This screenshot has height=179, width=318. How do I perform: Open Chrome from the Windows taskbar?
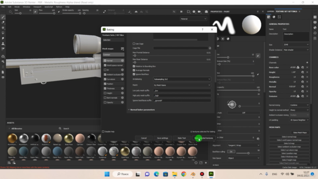point(184,174)
